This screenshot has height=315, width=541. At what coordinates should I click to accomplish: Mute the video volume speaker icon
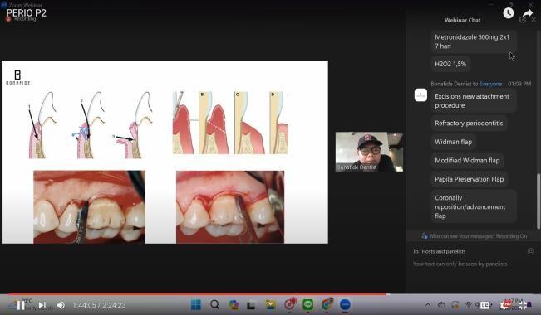tap(61, 305)
